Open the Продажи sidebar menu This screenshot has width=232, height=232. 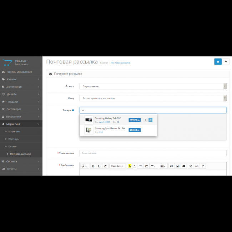click(x=21, y=102)
